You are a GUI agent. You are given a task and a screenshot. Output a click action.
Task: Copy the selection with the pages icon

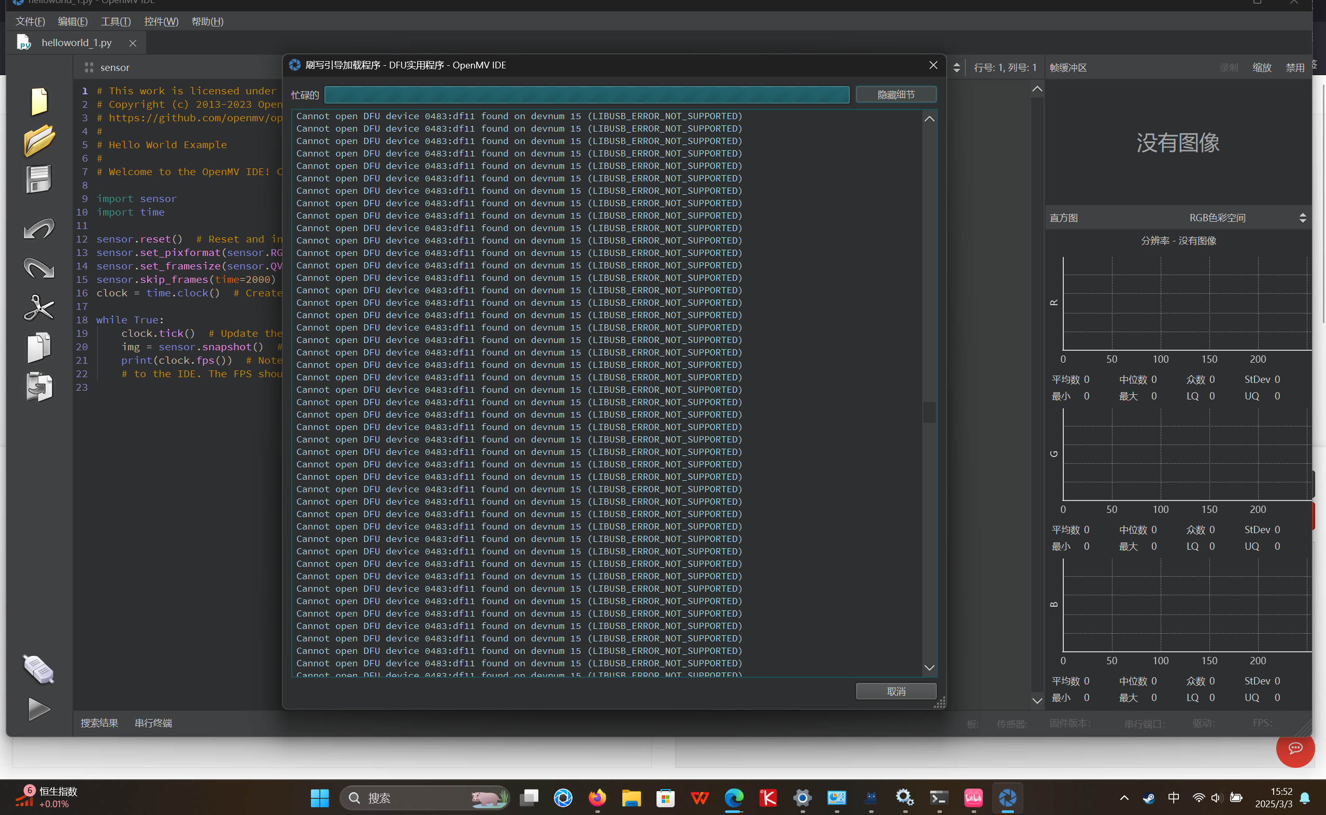[39, 347]
